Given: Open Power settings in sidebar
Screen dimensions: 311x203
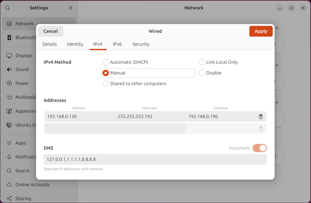Looking at the screenshot, I should point(22,83).
